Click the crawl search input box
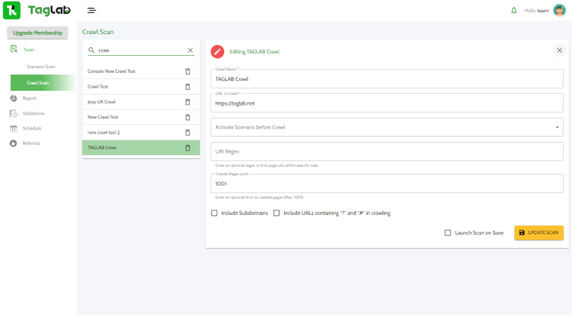 click(x=142, y=50)
